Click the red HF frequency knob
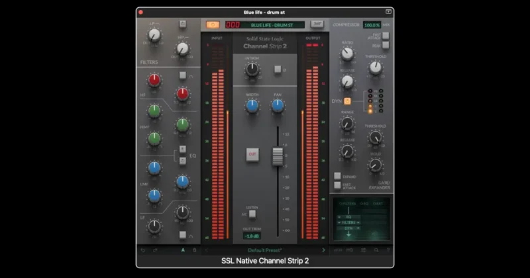The height and width of the screenshot is (278, 530). click(183, 94)
